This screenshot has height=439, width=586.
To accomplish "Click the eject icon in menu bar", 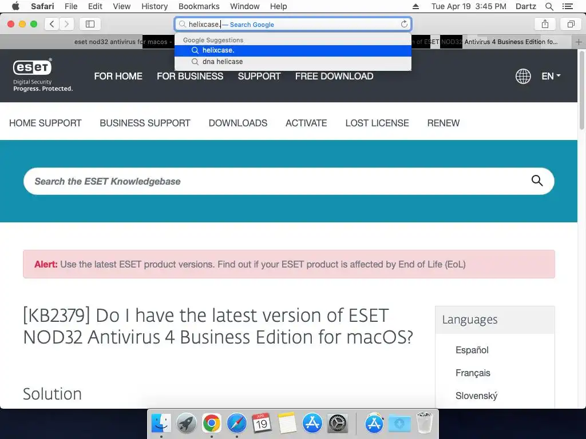I will point(415,6).
